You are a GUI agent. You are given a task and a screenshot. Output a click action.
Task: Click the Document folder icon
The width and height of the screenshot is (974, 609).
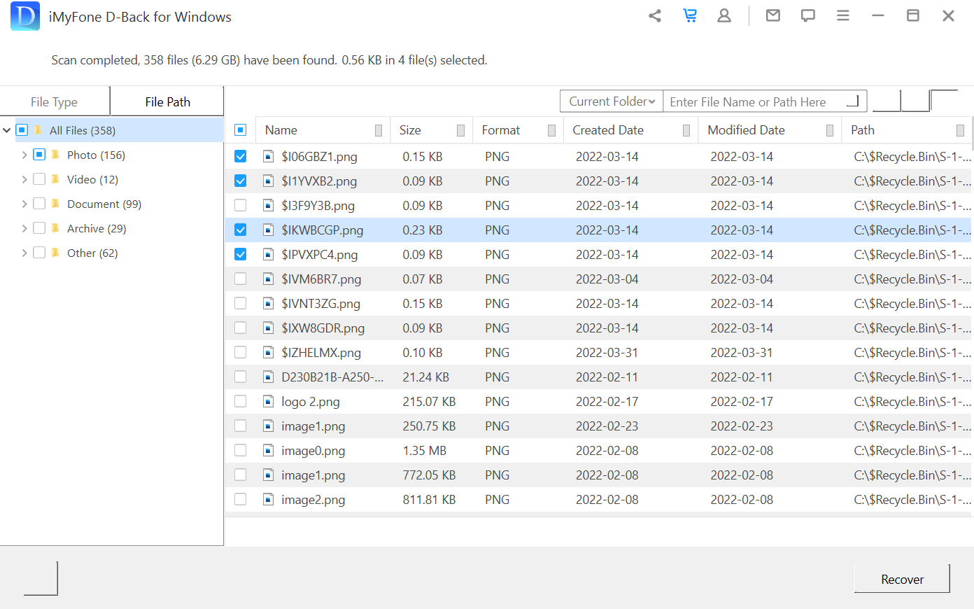pyautogui.click(x=55, y=204)
